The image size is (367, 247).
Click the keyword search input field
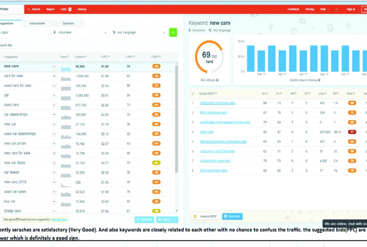click(24, 32)
